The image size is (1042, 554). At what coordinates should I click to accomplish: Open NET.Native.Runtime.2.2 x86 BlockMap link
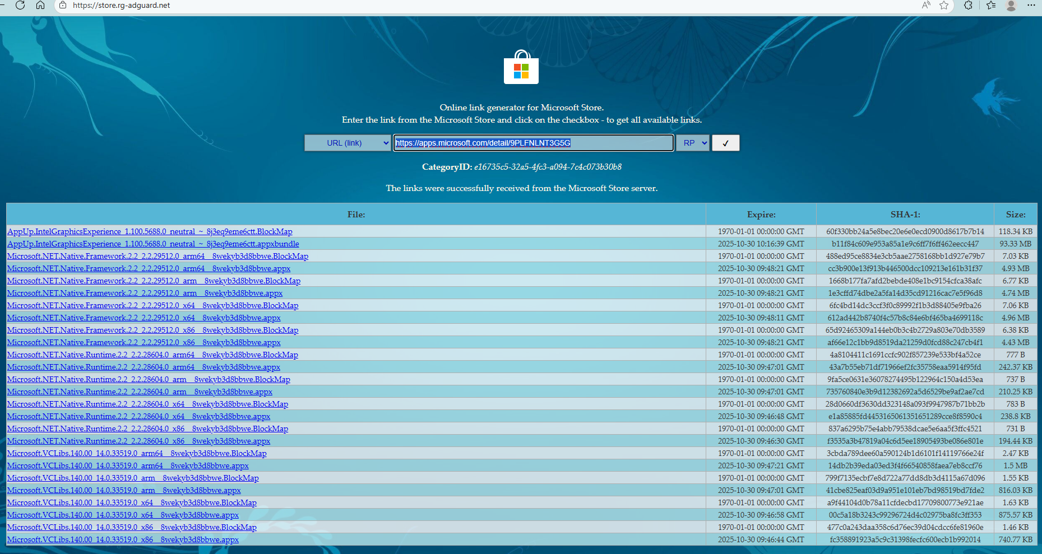tap(147, 429)
